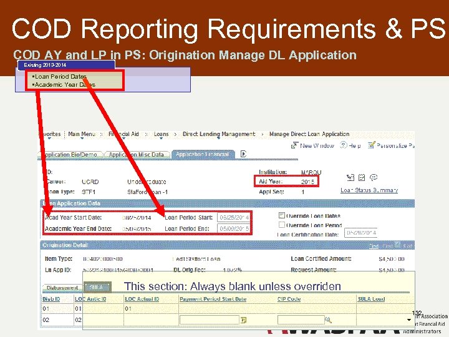
Task: Click the Aid Year value 2015
Action: 308,182
